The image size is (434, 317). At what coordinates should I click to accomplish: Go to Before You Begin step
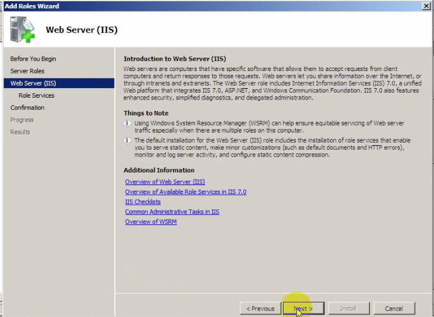pos(33,59)
